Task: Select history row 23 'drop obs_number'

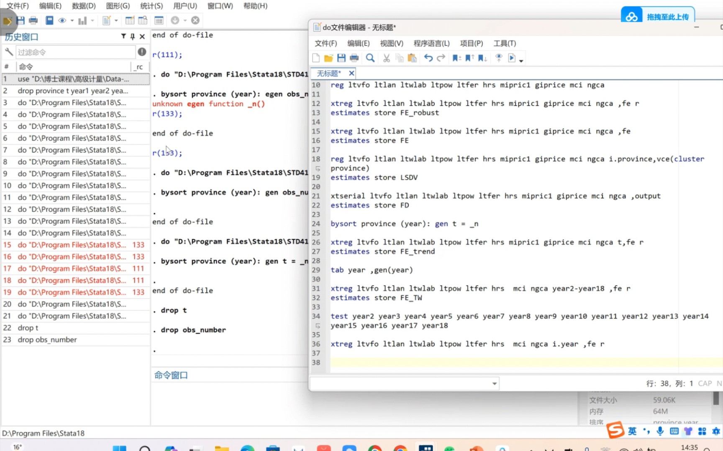Action: click(x=75, y=340)
